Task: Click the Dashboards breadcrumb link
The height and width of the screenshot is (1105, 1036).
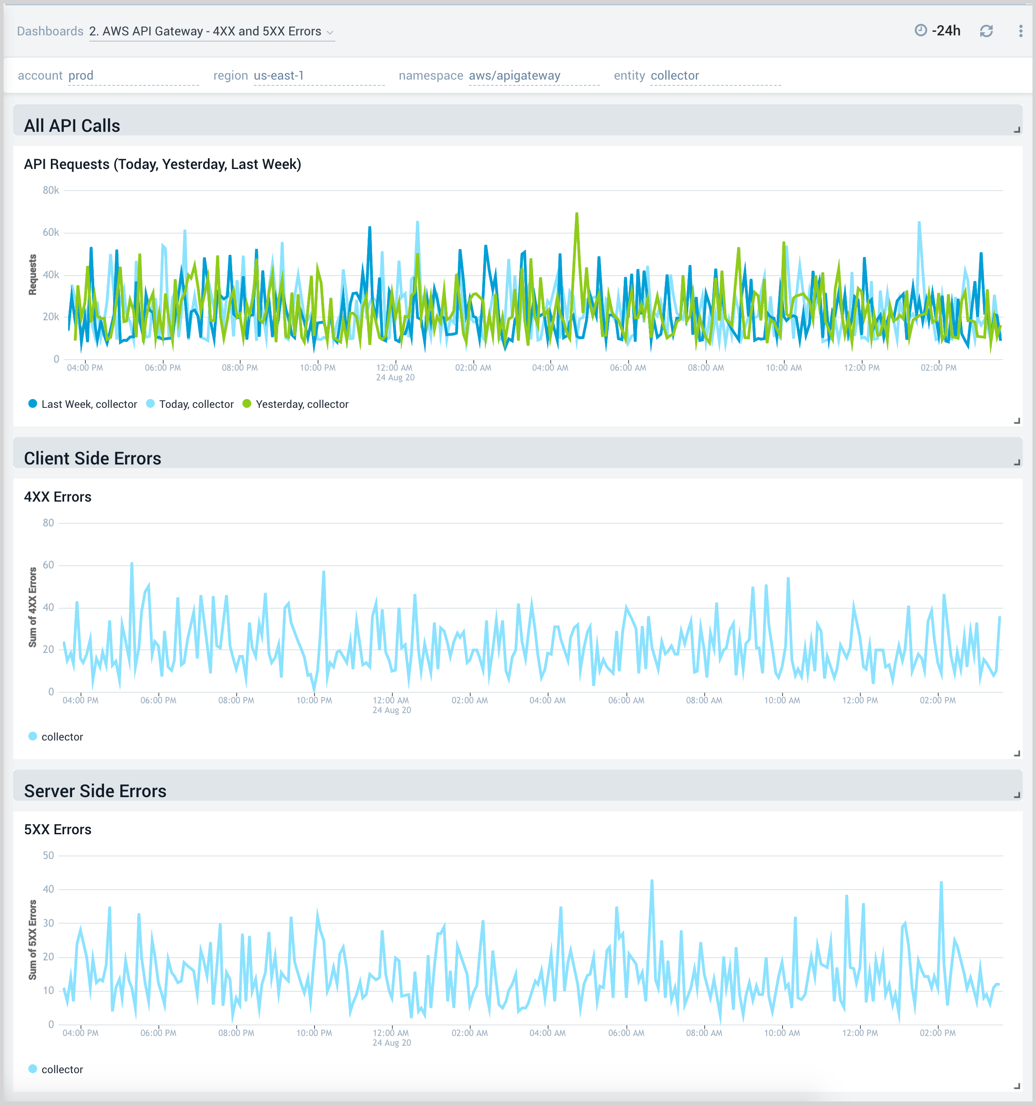Action: (x=49, y=31)
